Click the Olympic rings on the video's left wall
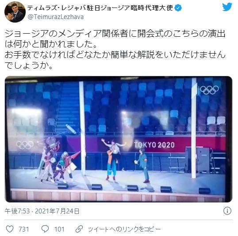This screenshot has height=236, width=238. pos(25,145)
